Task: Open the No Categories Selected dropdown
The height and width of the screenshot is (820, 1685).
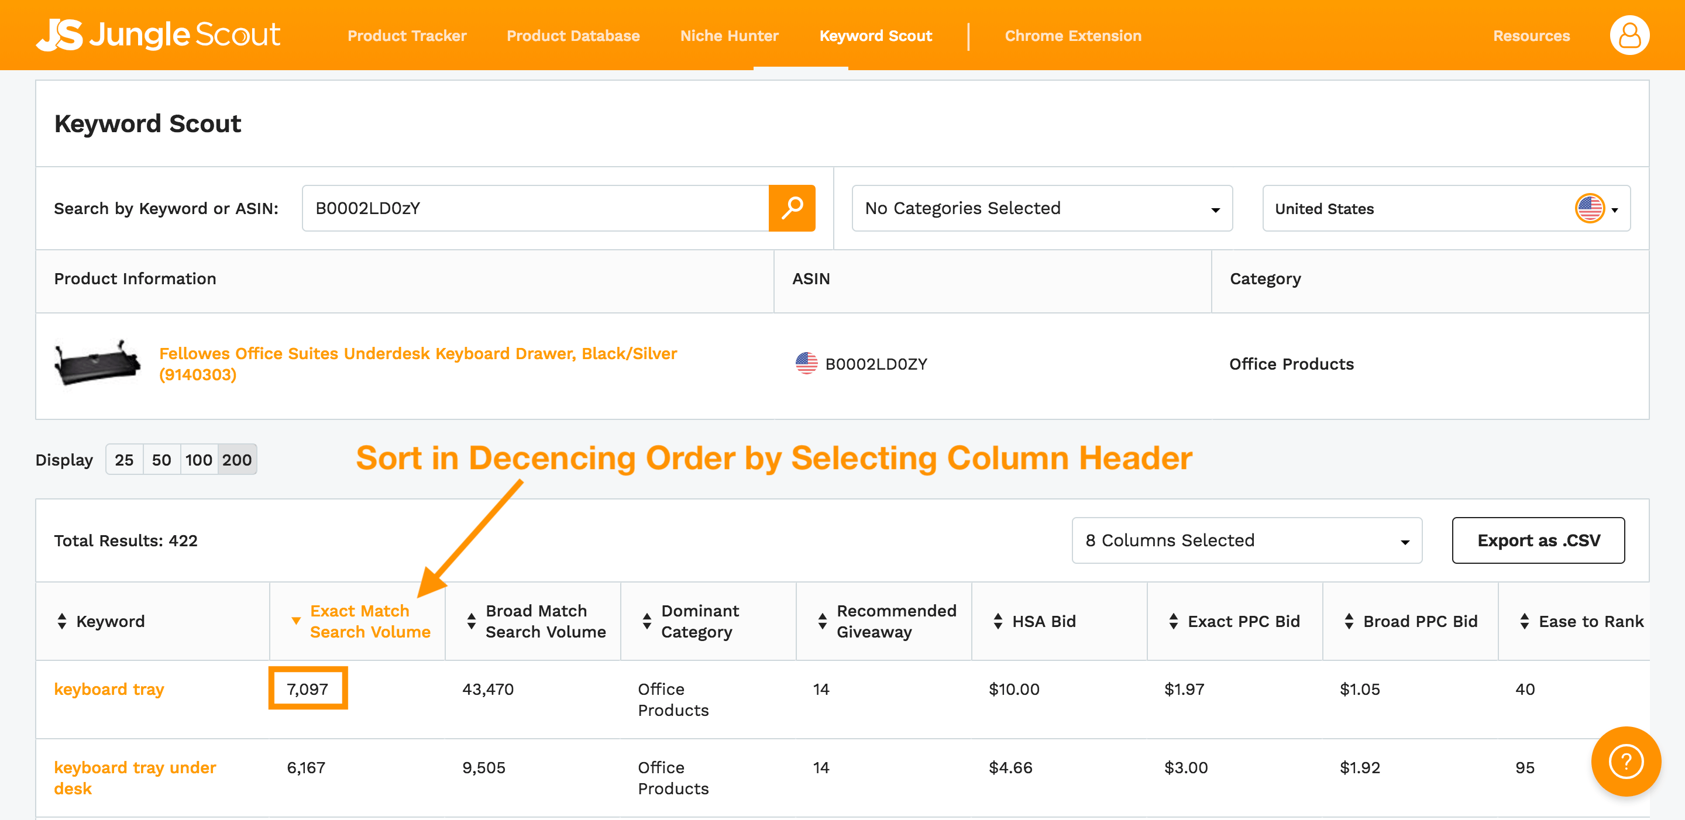Action: click(x=1041, y=208)
